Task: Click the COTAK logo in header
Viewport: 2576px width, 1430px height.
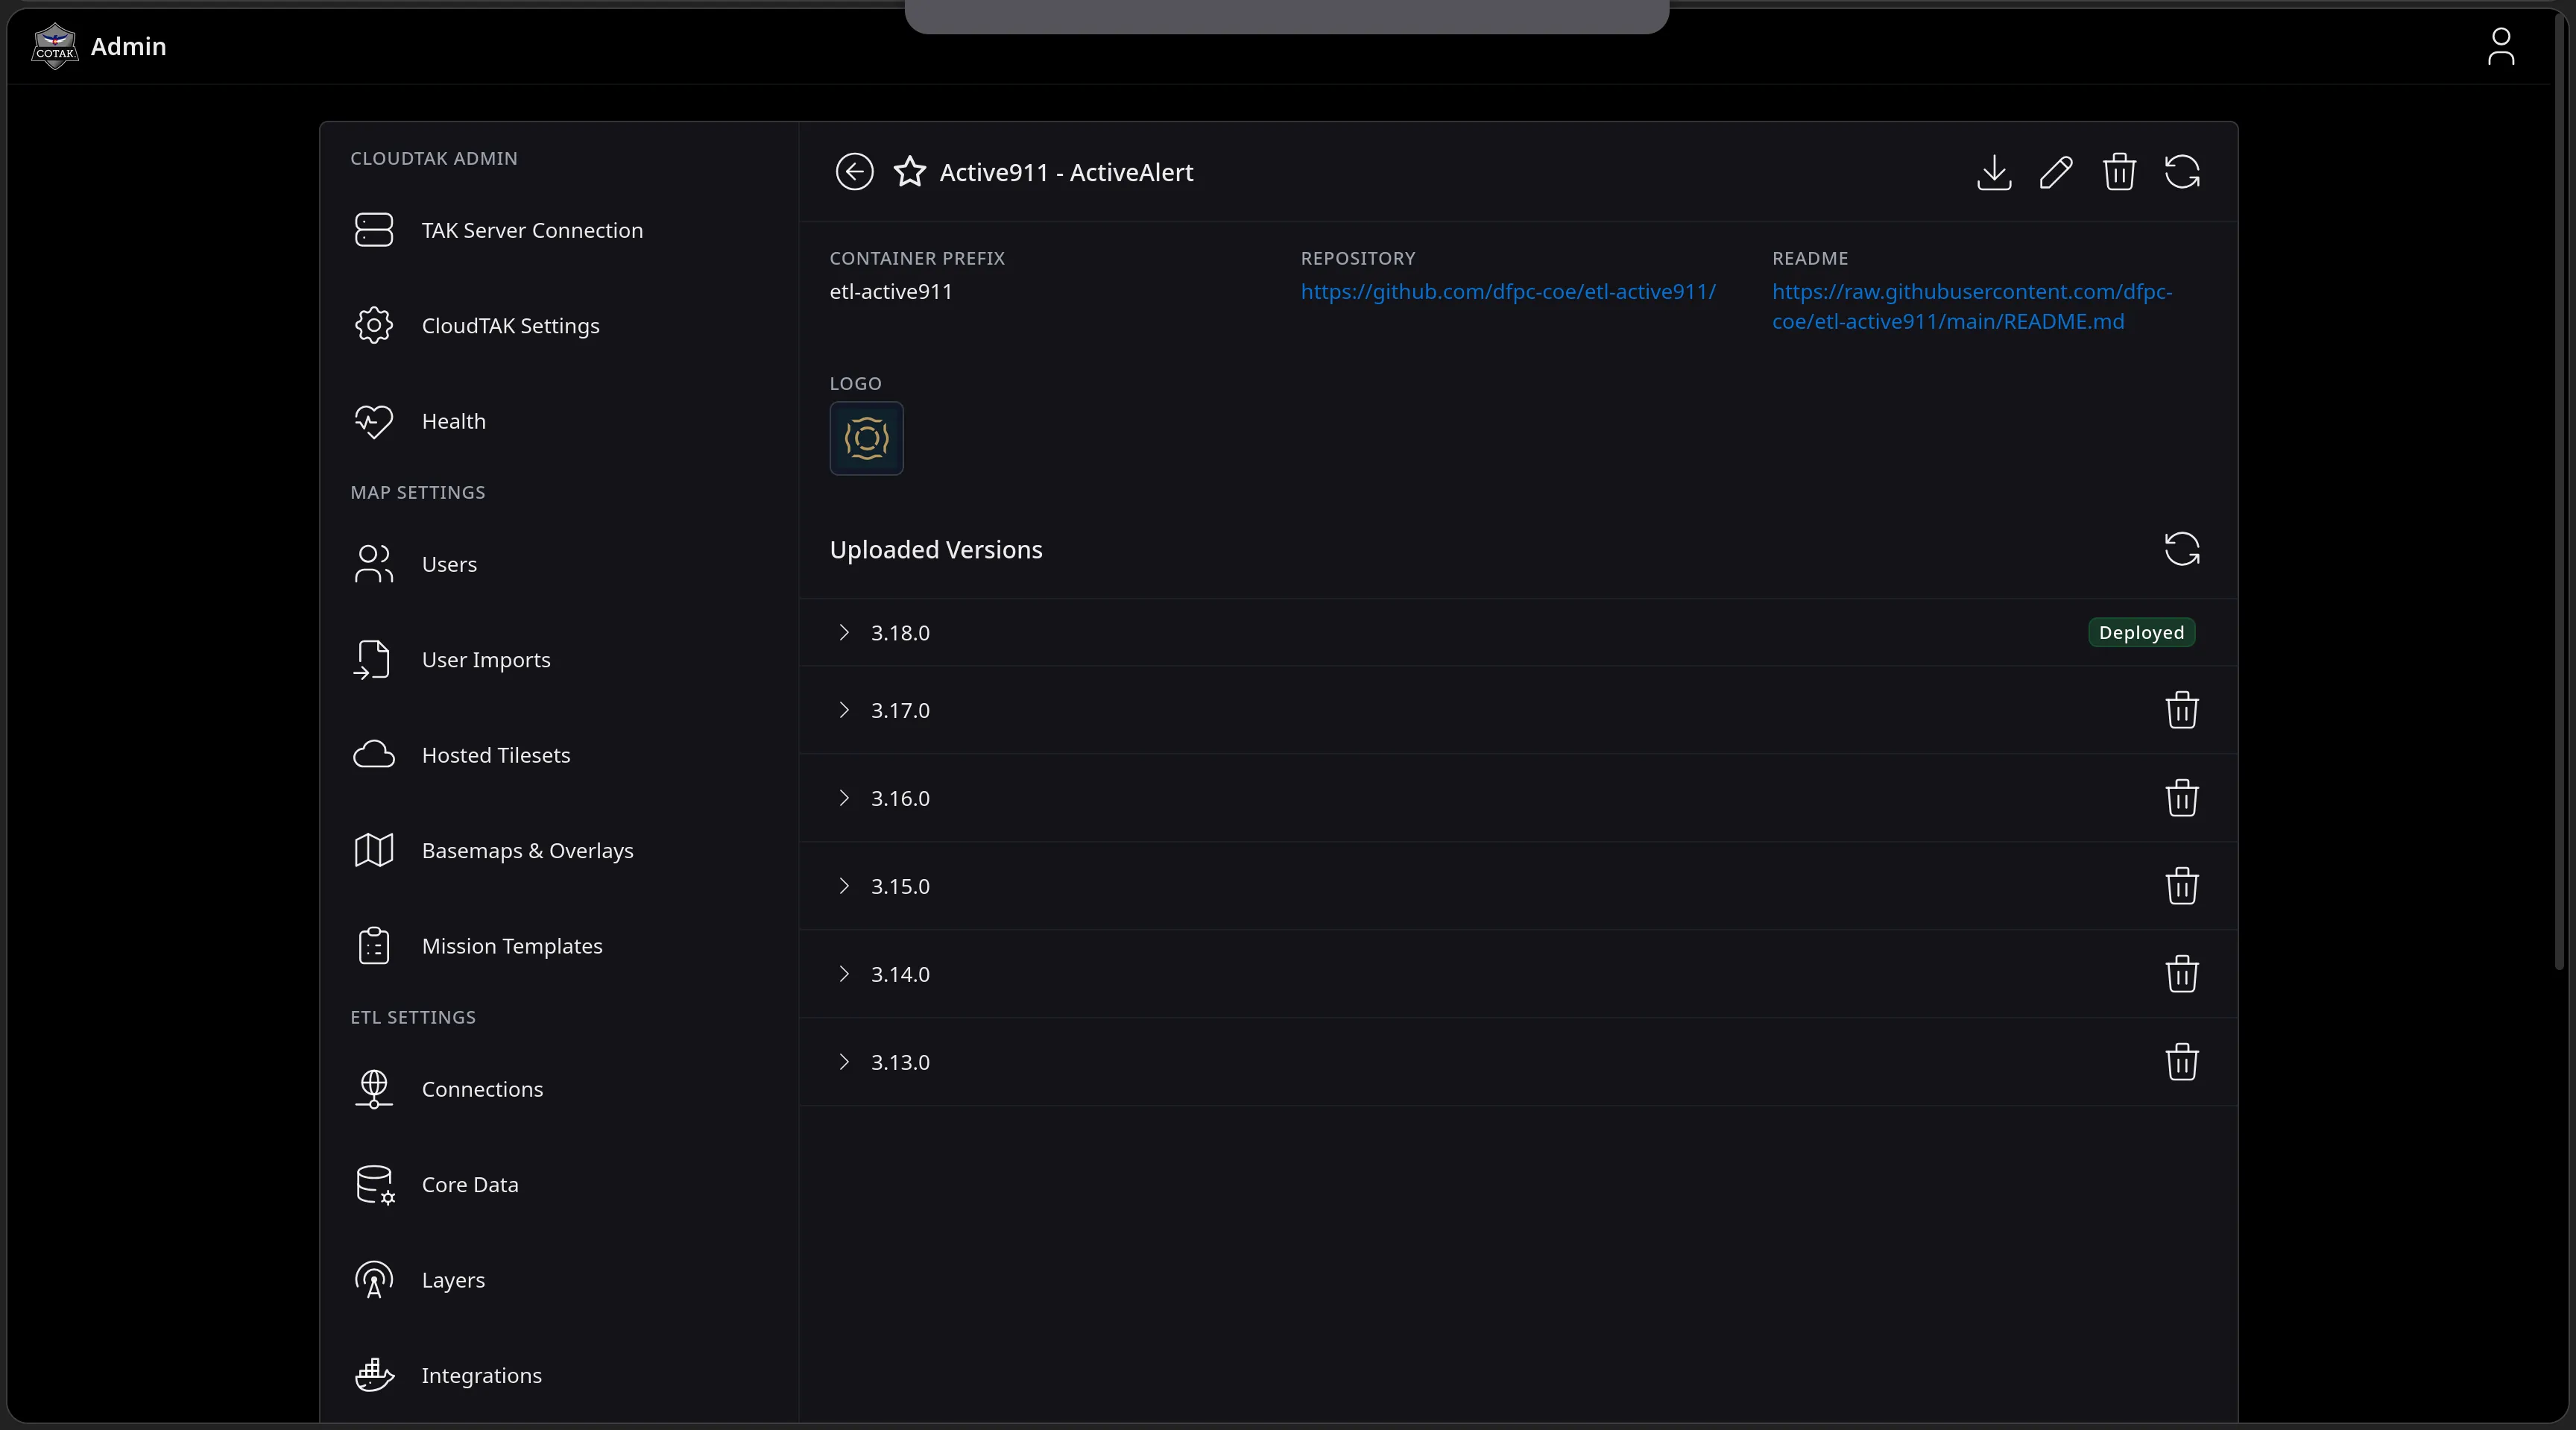Action: 55,46
